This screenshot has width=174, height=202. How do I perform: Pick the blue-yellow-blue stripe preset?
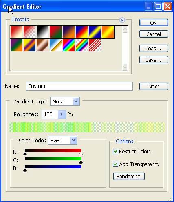pos(95,32)
